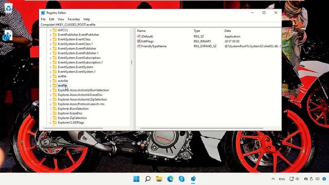The width and height of the screenshot is (329, 185).
Task: Select the Explorer.ZipSelection folder icon
Action: [x=55, y=118]
